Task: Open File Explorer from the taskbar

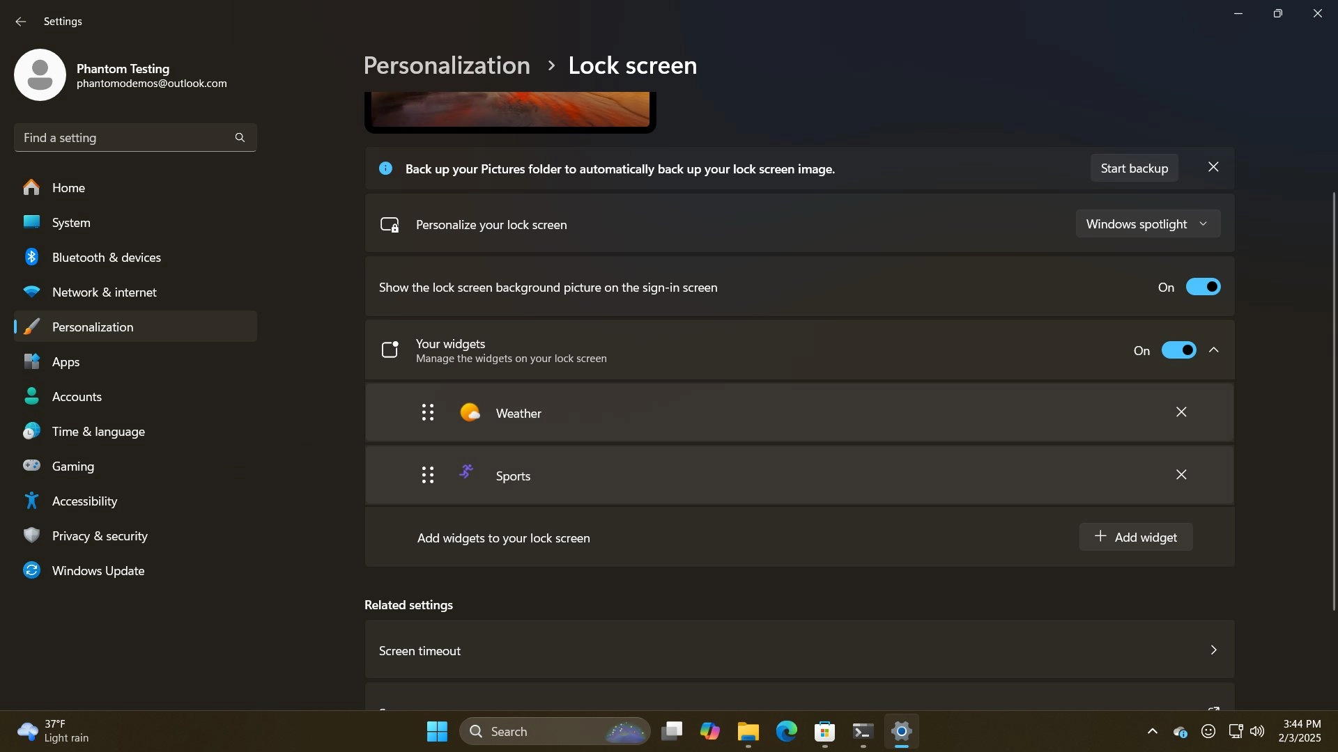Action: 748,732
